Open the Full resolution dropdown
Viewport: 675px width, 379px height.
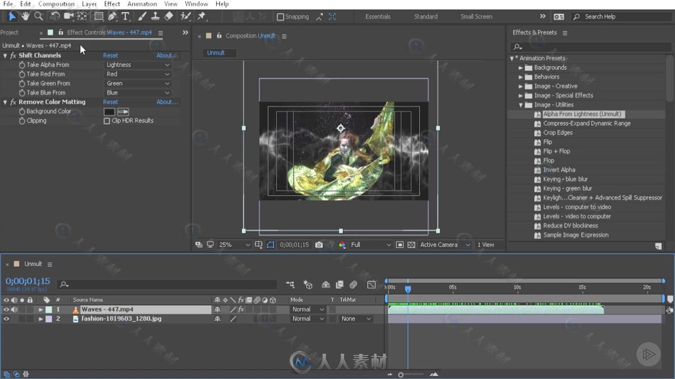coord(371,245)
